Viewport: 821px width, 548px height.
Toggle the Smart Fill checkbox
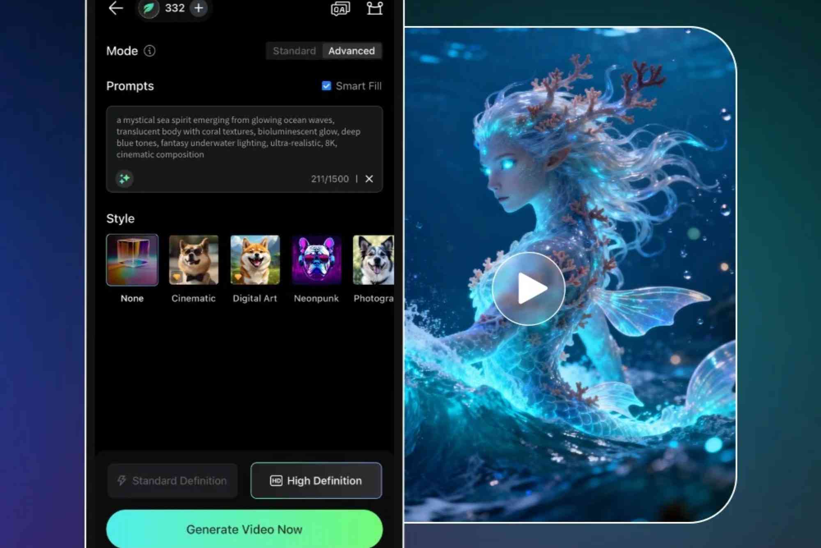(326, 86)
